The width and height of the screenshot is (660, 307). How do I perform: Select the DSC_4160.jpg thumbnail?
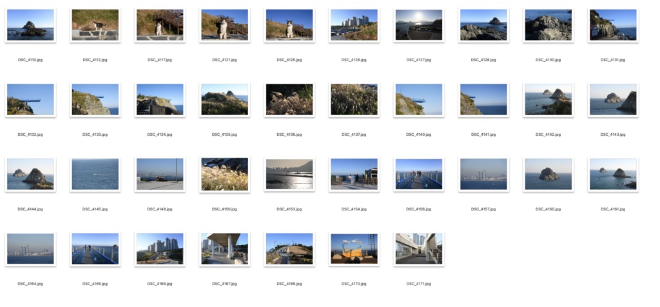(x=548, y=174)
